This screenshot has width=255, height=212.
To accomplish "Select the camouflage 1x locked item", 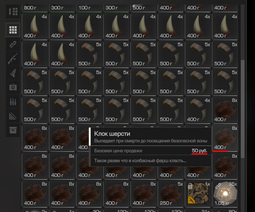I will [x=198, y=193].
